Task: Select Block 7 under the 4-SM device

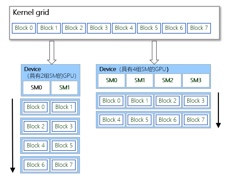Action: [x=196, y=120]
